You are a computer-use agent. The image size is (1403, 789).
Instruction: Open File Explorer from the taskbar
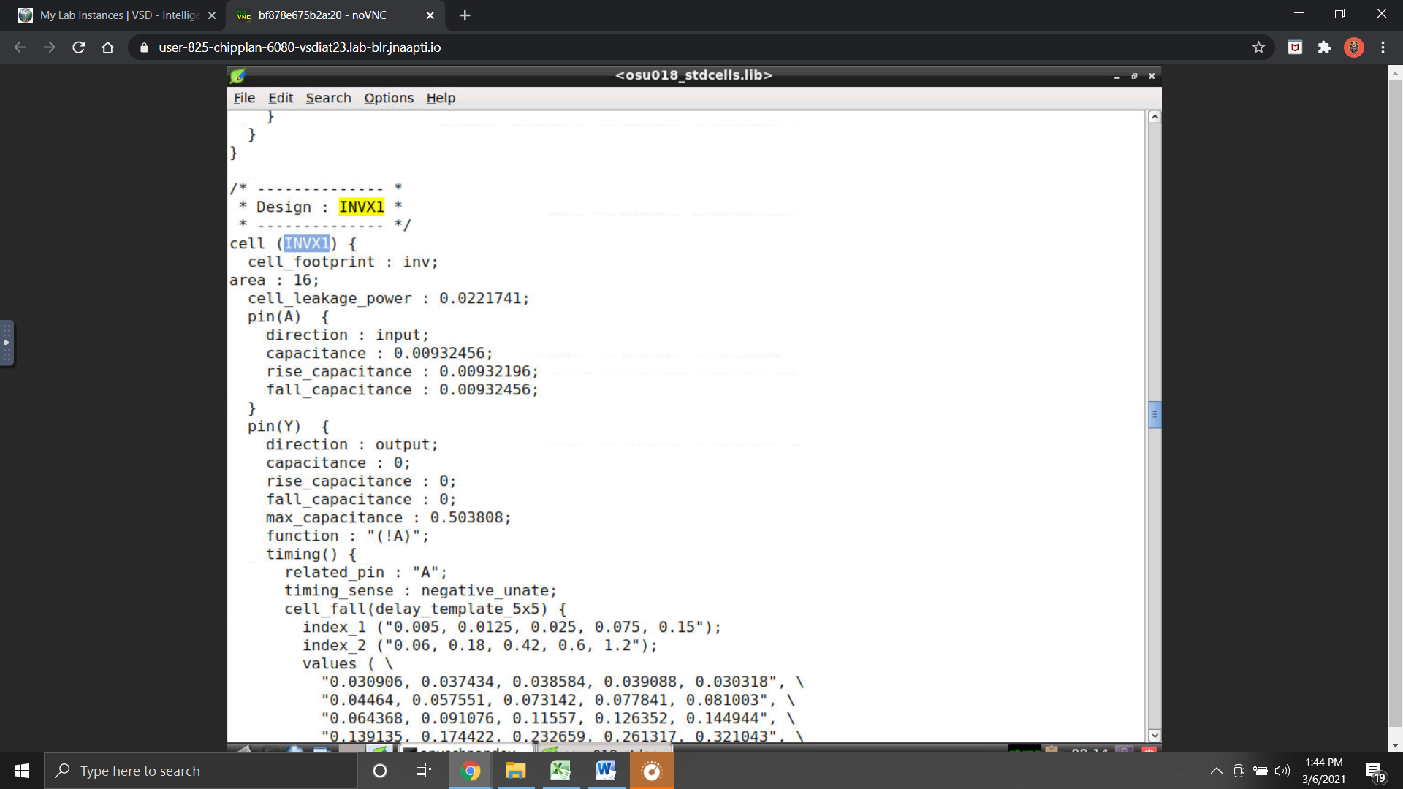click(515, 770)
